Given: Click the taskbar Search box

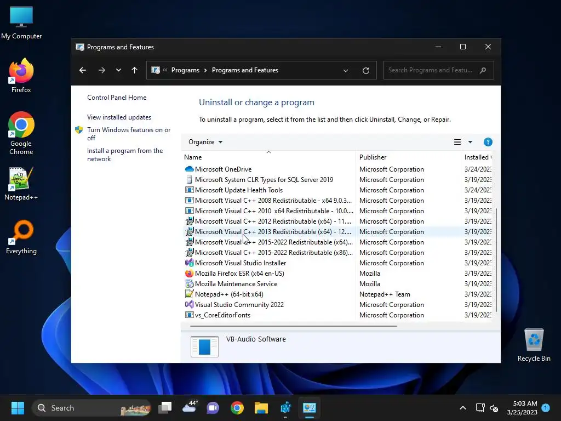Looking at the screenshot, I should click(91, 408).
